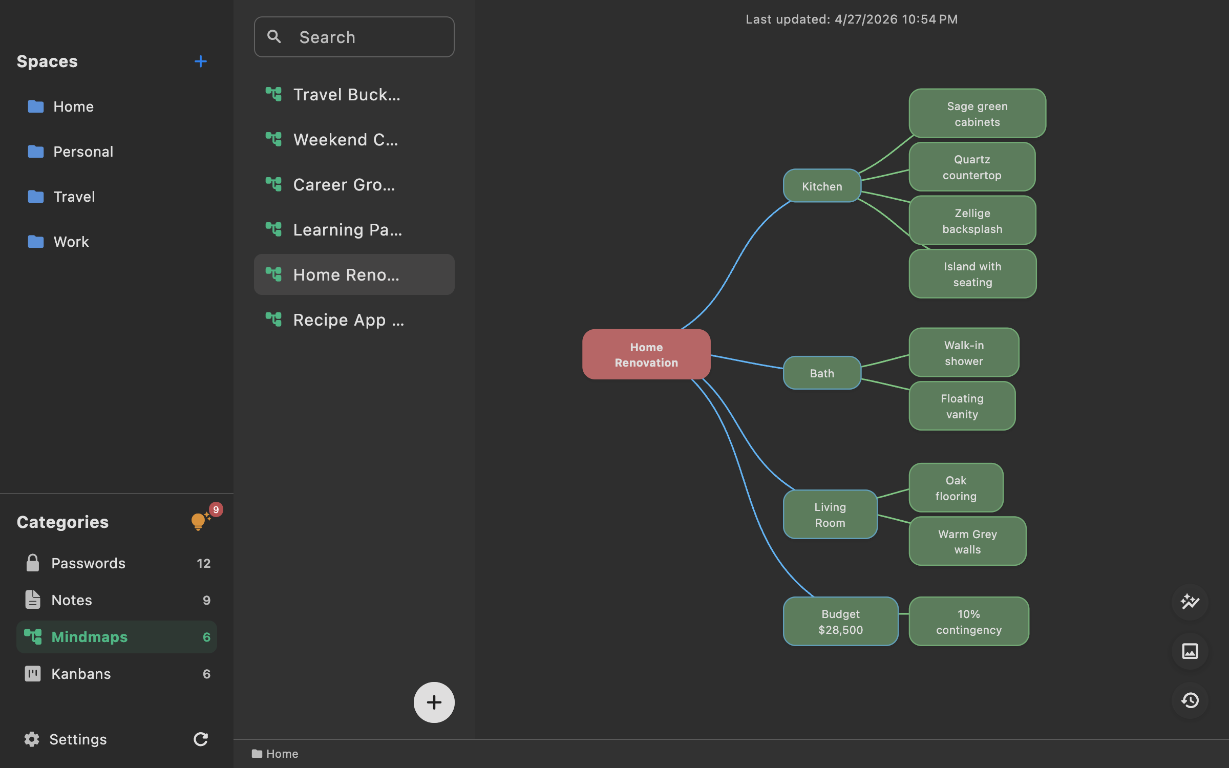
Task: Open Settings via the gear icon
Action: [32, 739]
